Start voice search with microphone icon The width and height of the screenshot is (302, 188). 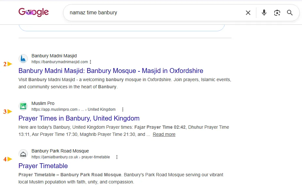(x=264, y=13)
